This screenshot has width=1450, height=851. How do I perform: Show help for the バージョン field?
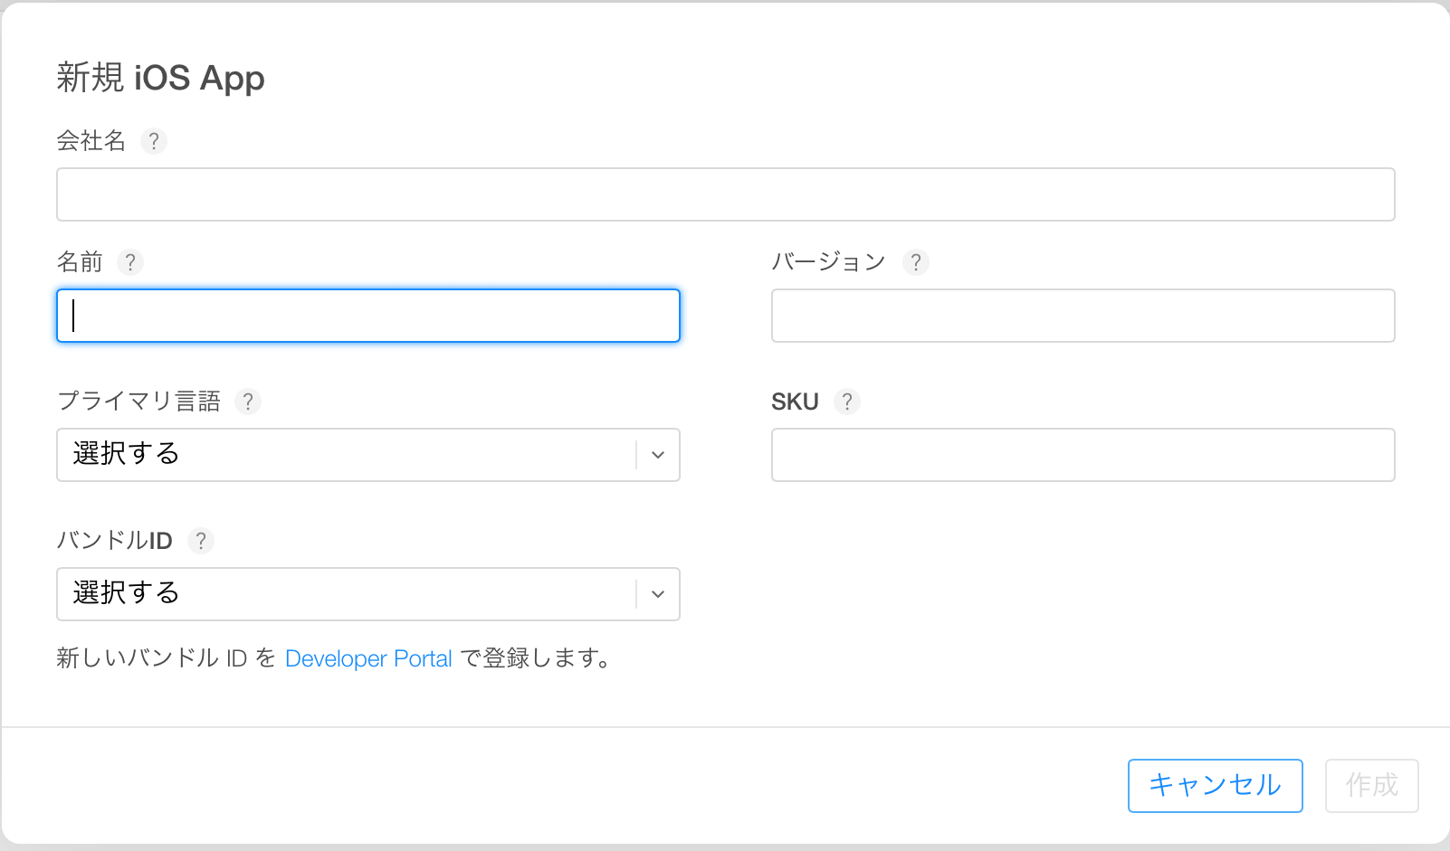coord(916,262)
